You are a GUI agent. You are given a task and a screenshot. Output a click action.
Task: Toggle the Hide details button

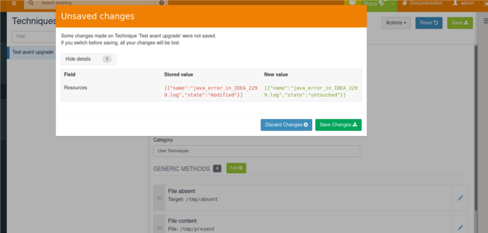88,59
